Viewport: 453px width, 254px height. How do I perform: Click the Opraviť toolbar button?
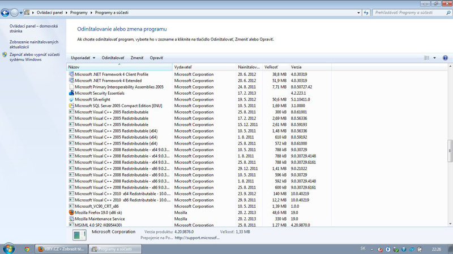(156, 58)
